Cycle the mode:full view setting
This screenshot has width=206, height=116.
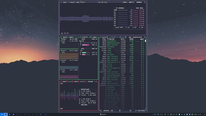(x=80, y=2)
